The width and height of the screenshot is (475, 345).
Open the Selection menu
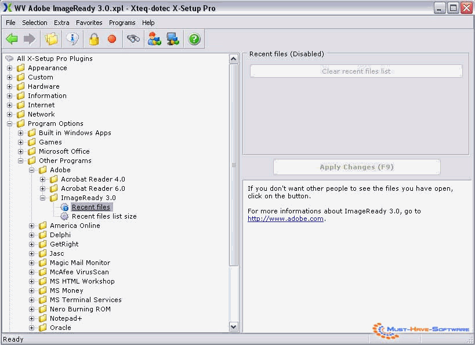[x=35, y=23]
